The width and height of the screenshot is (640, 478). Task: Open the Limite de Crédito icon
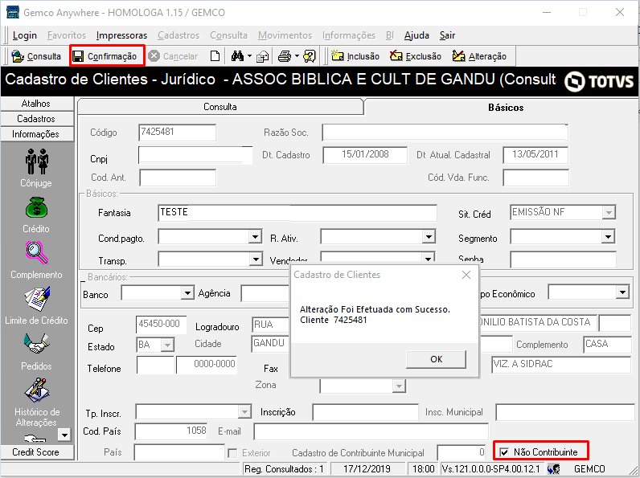pos(36,298)
